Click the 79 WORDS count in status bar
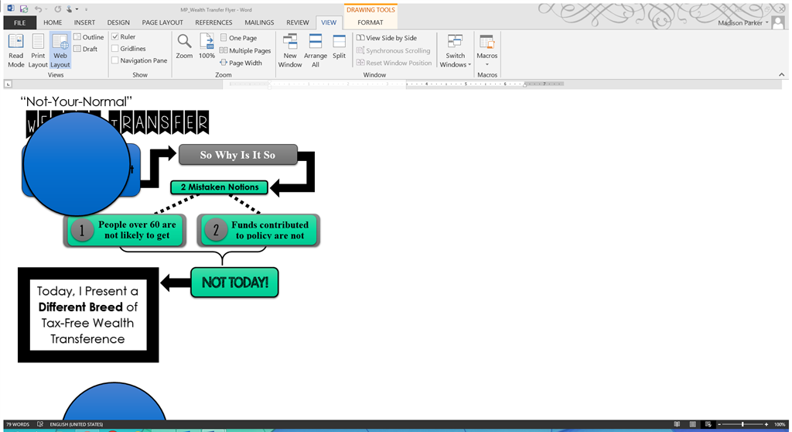The width and height of the screenshot is (792, 432). click(x=18, y=424)
